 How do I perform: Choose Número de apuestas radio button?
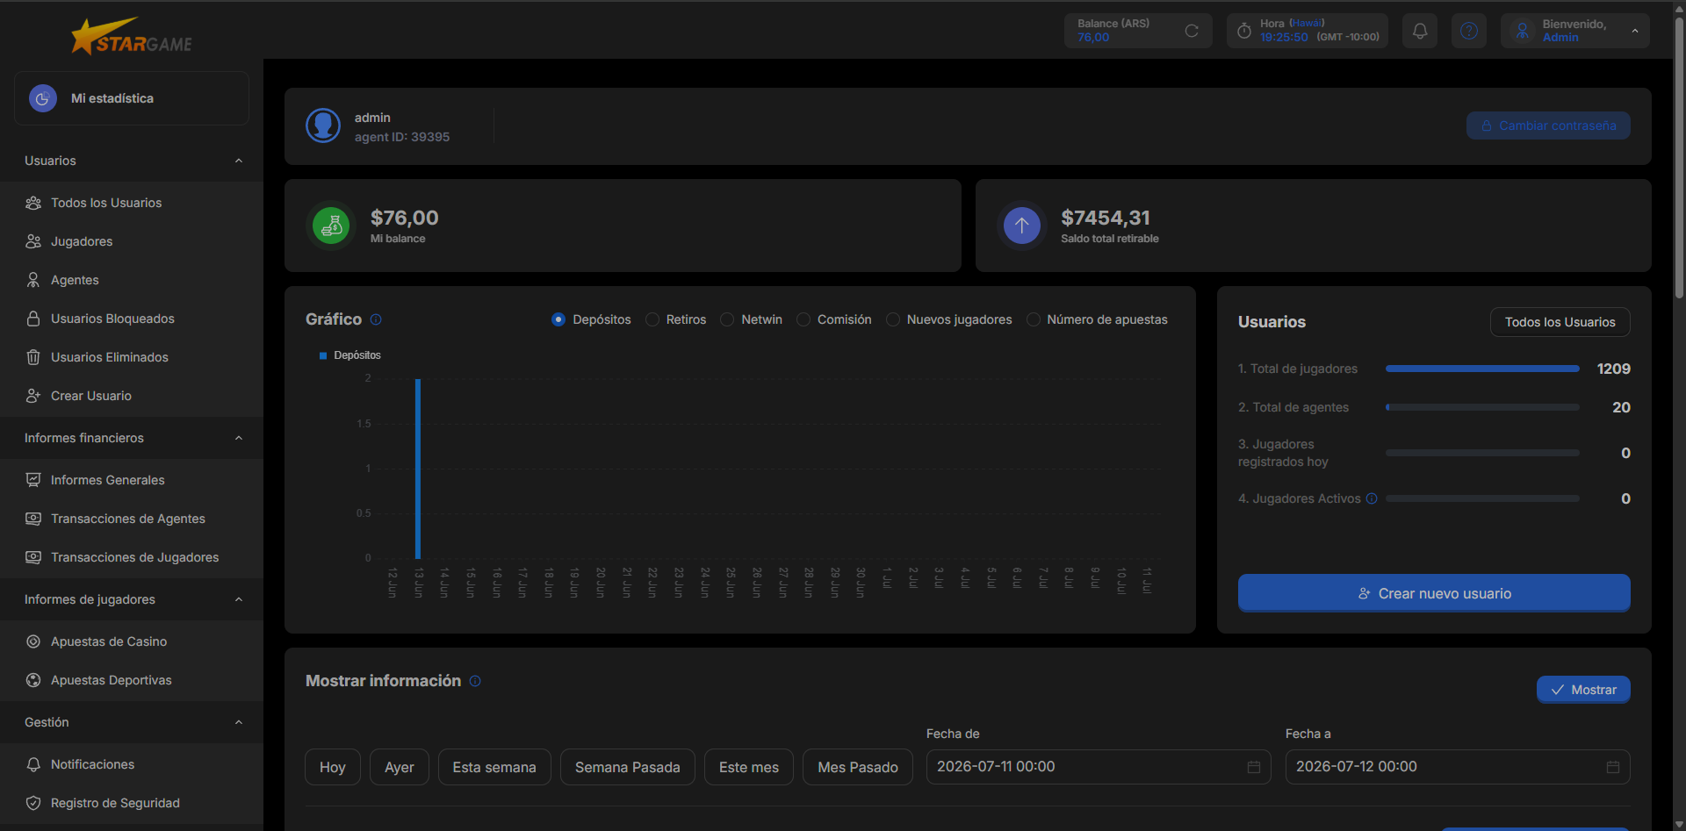[x=1034, y=319]
